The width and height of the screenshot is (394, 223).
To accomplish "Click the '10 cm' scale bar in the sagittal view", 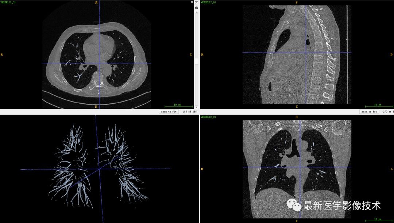I will coord(379,105).
